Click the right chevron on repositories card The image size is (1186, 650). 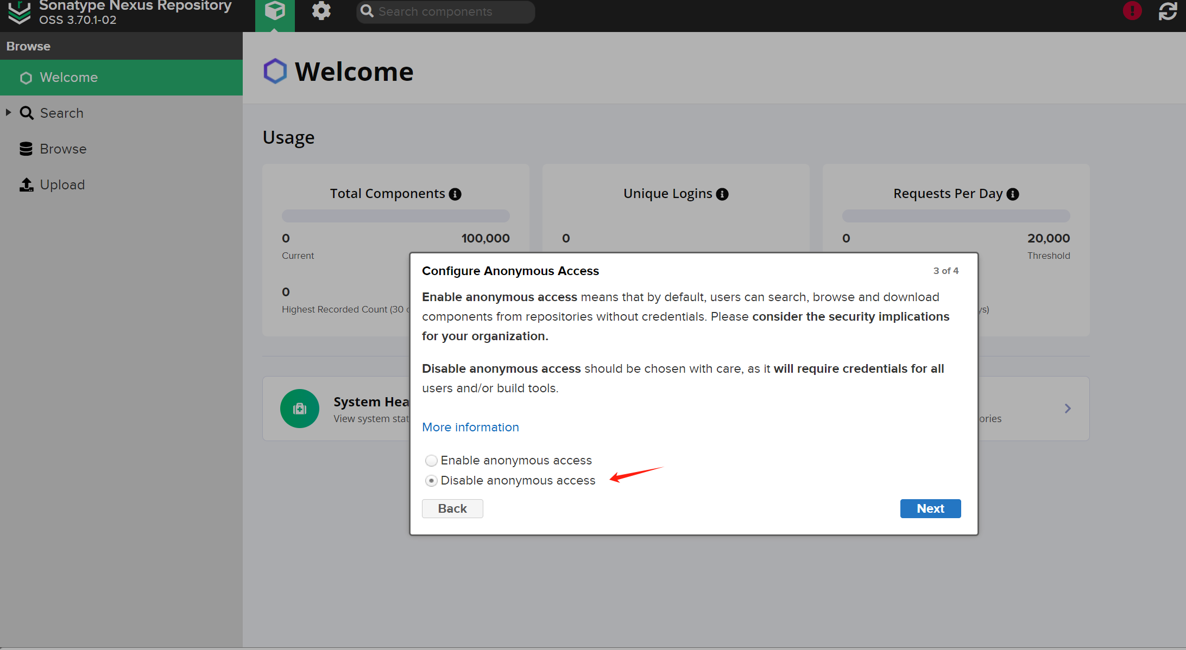1068,409
